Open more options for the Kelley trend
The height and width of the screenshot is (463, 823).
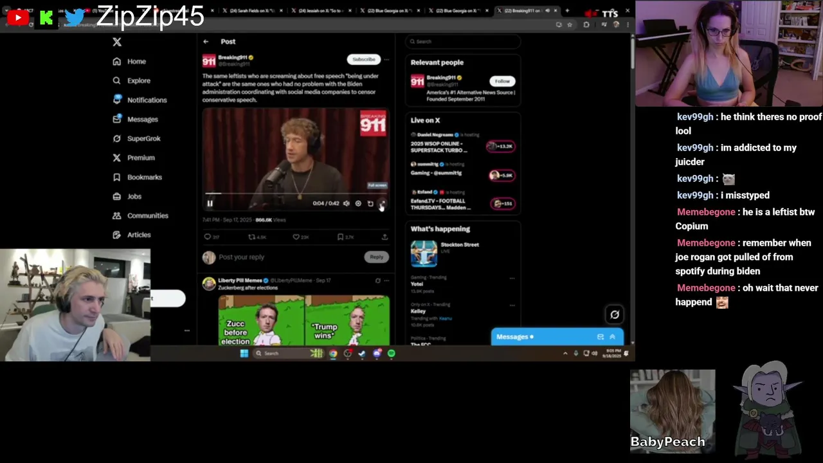tap(512, 306)
